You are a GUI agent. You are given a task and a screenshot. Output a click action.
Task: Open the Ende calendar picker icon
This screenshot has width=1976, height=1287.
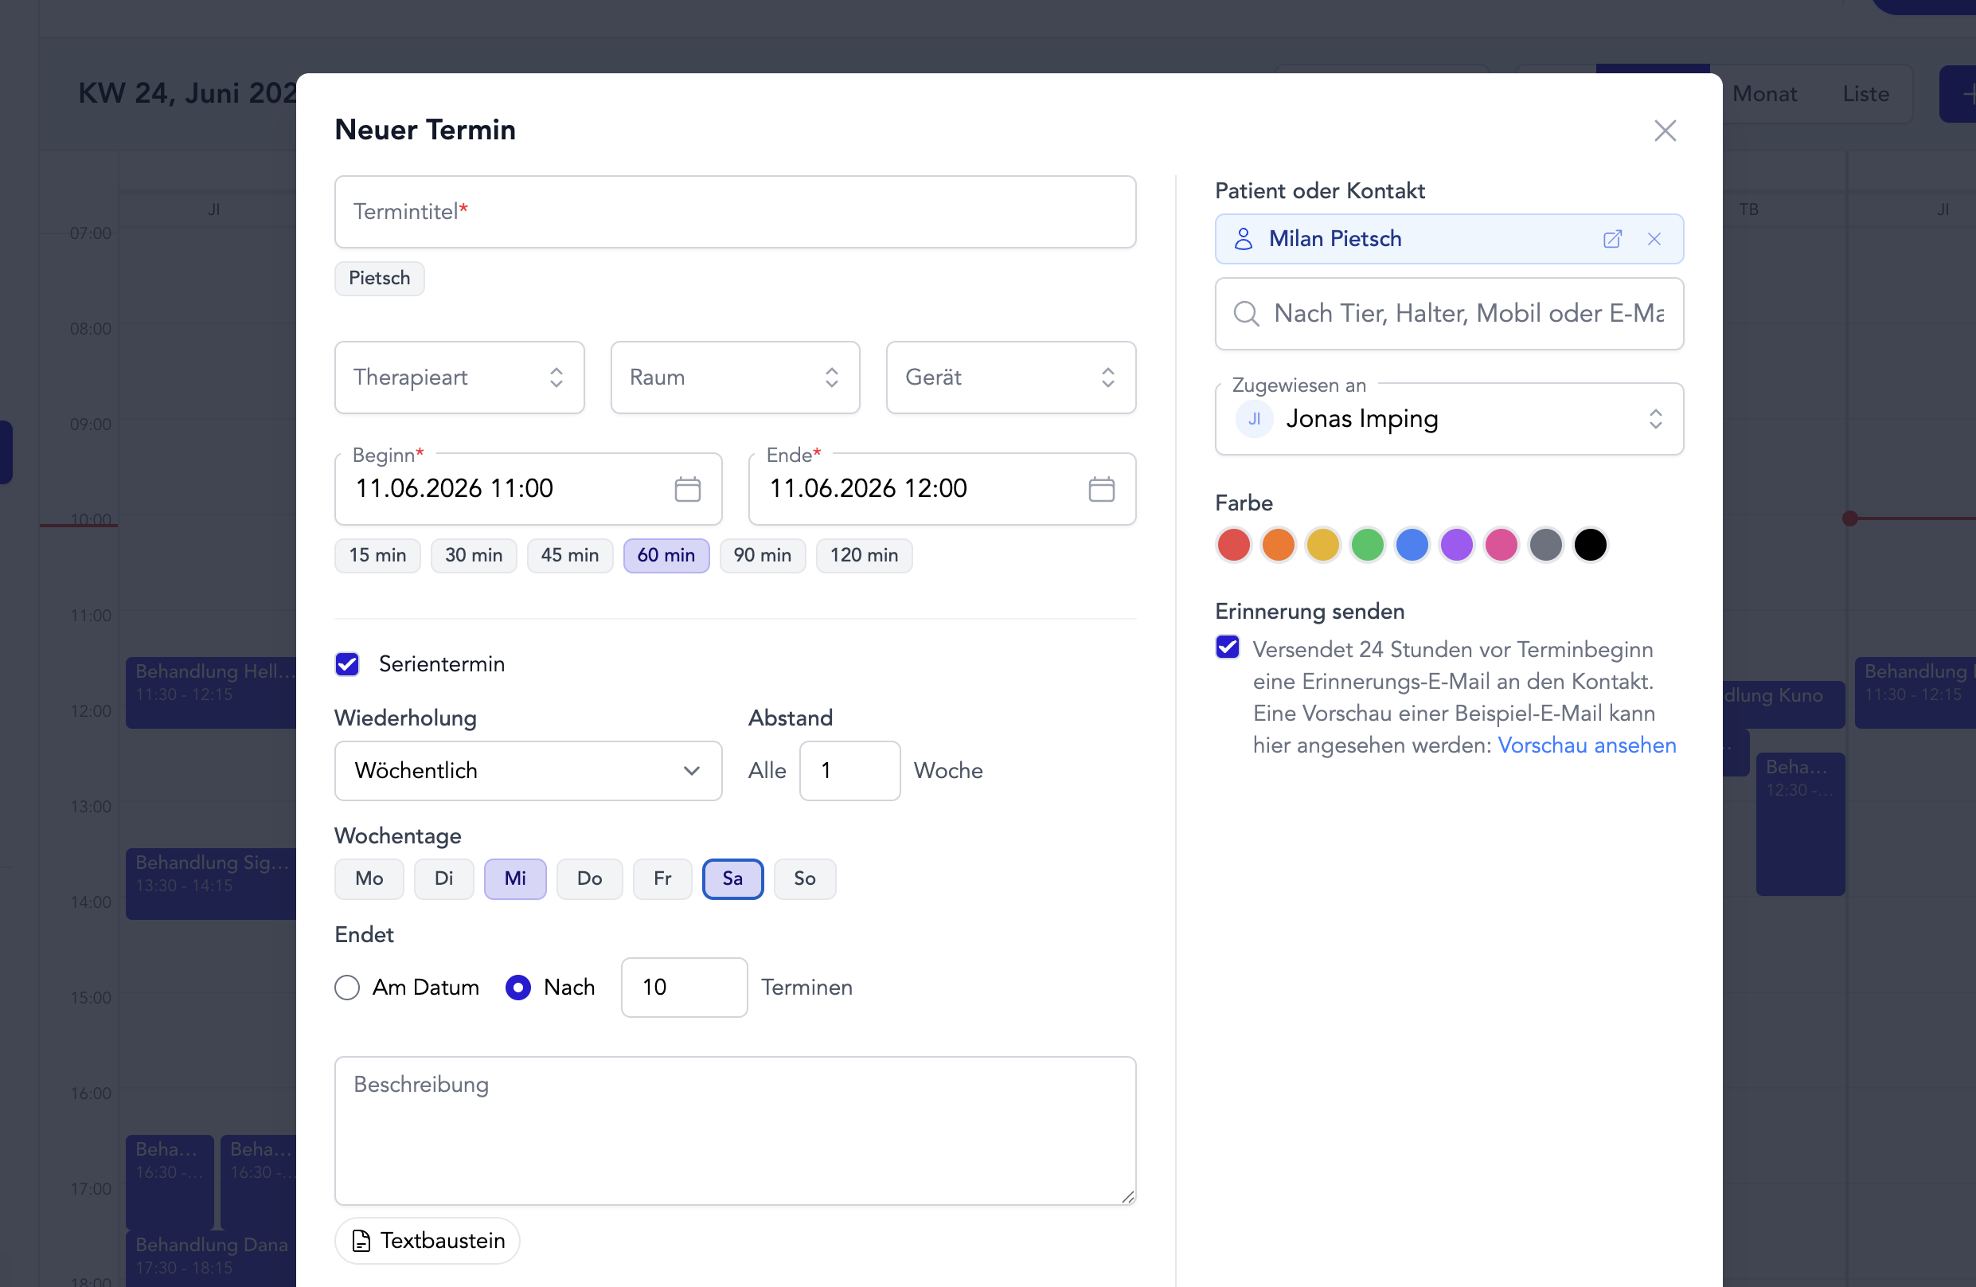1101,489
